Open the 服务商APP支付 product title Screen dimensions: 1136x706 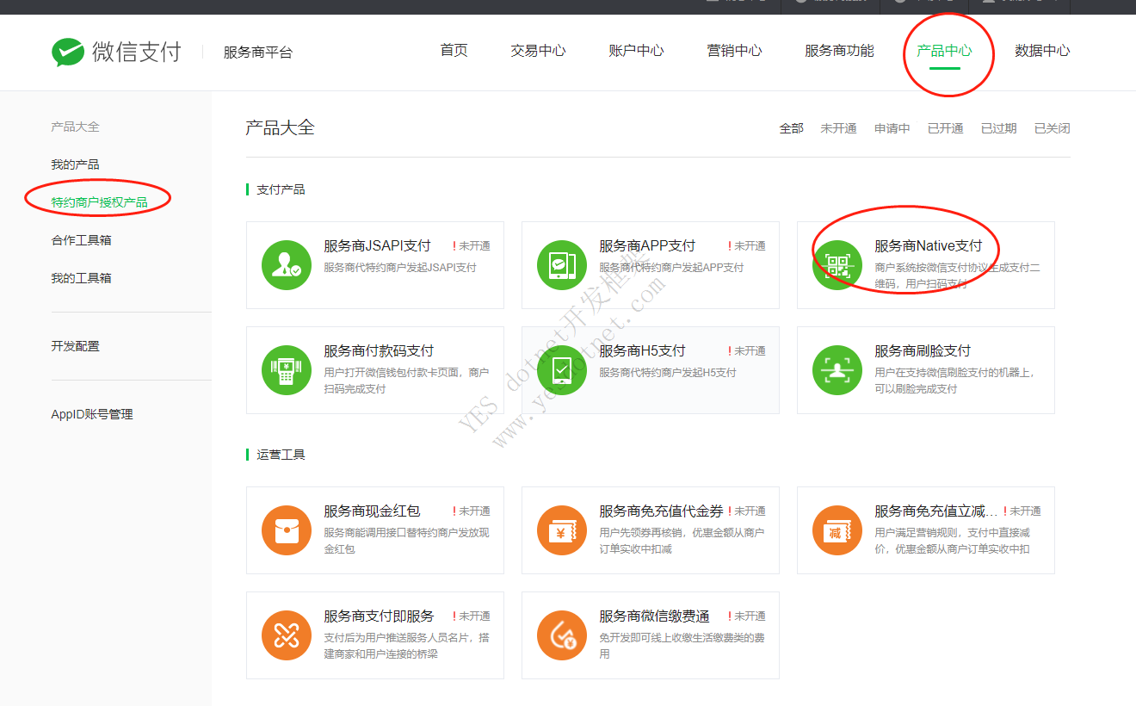647,246
